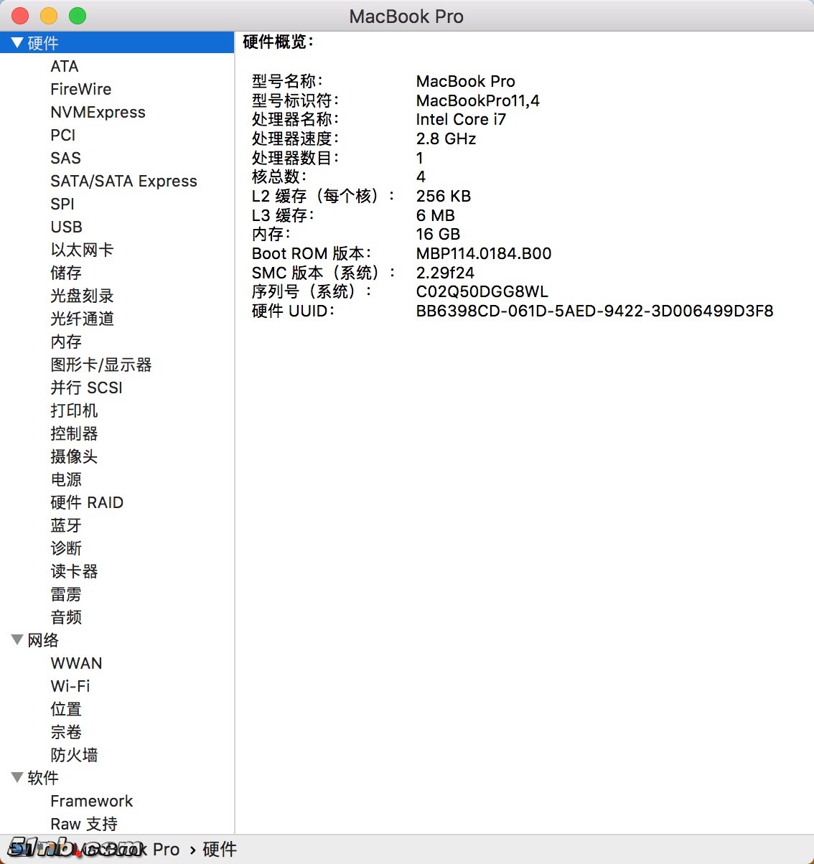The width and height of the screenshot is (814, 864).
Task: Select USB in the hardware sidebar
Action: pos(66,227)
